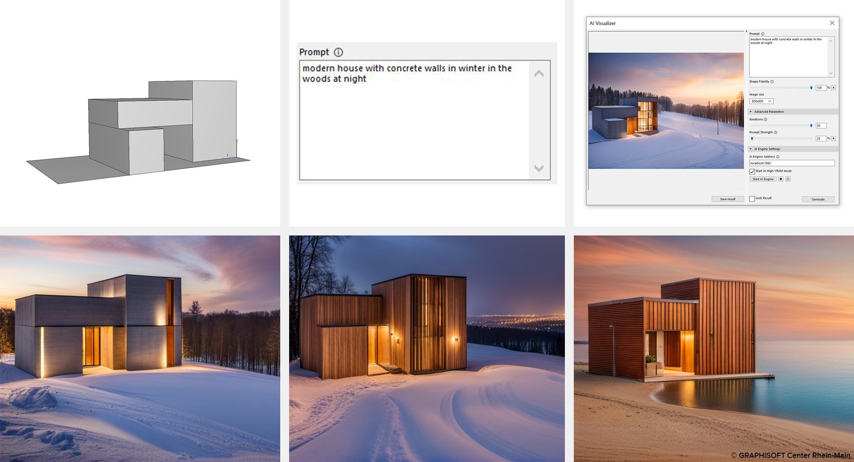Click the restart AI engine icon

click(788, 179)
